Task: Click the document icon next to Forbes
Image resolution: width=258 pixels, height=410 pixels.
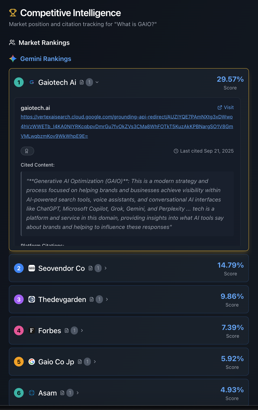Action: pos(66,330)
